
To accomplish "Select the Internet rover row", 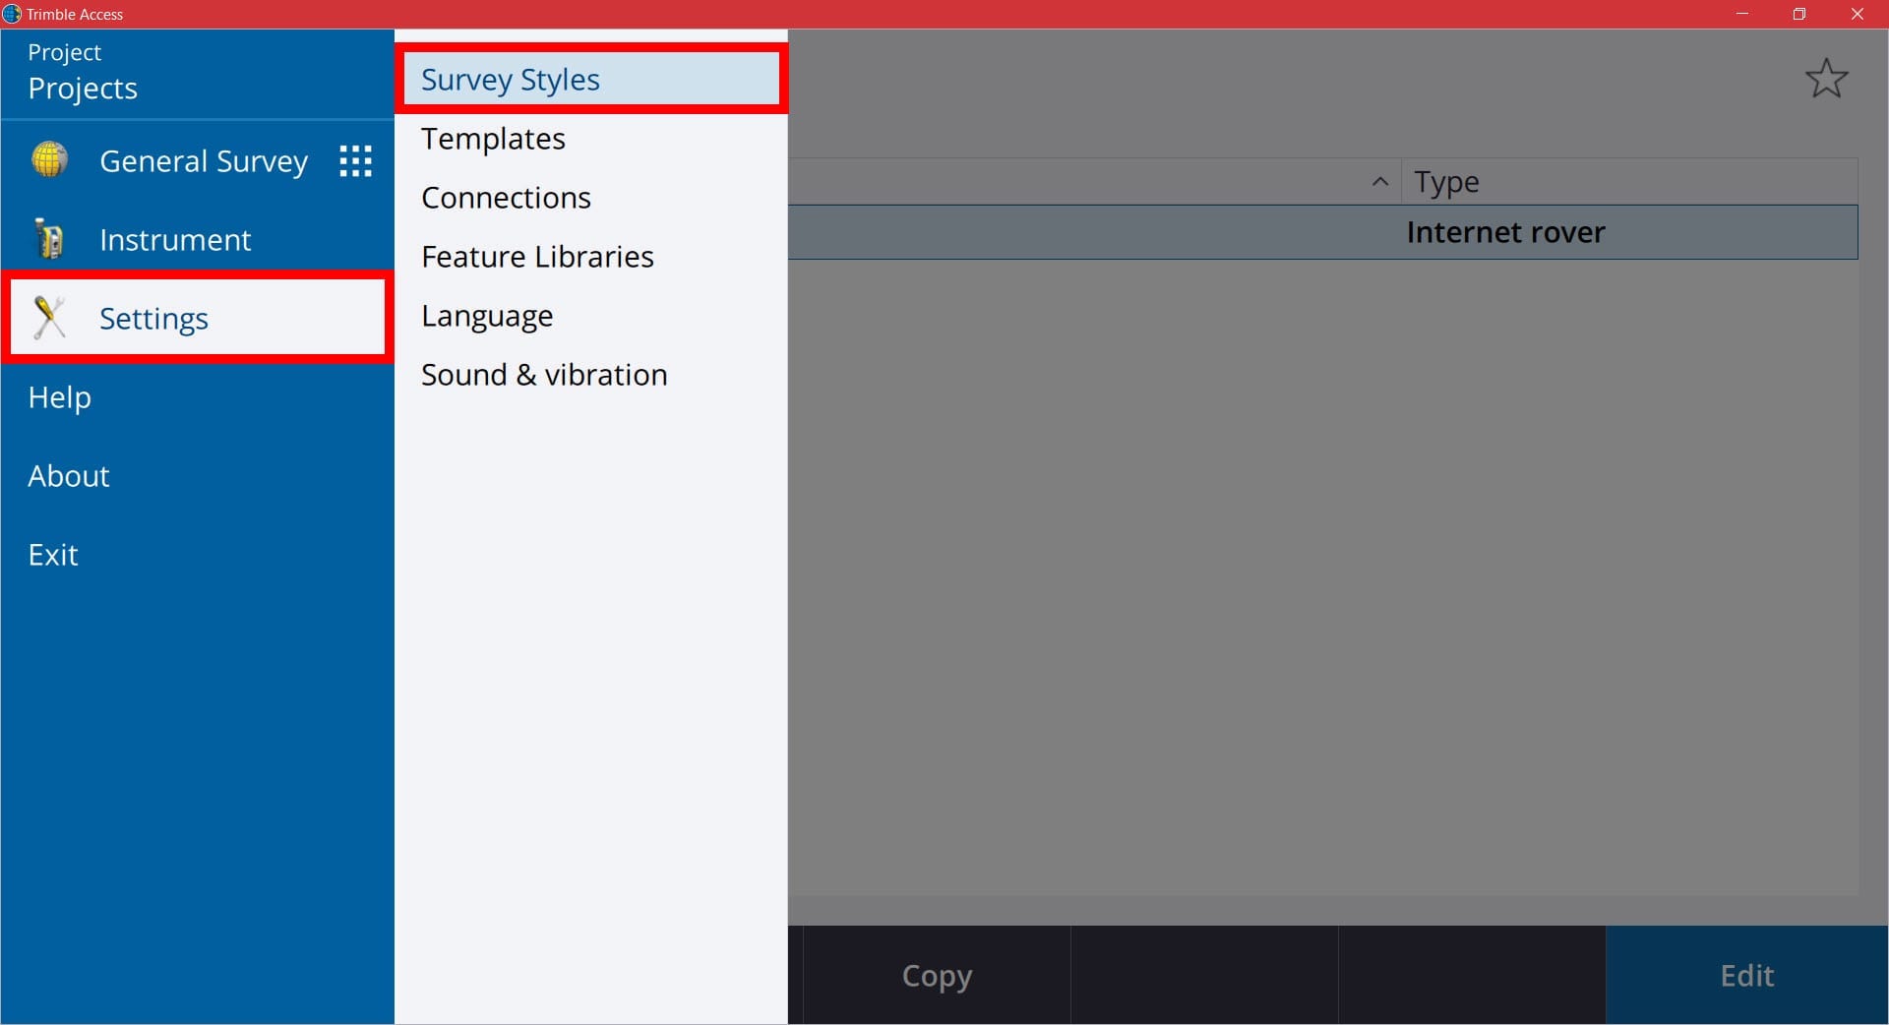I will tap(1322, 232).
